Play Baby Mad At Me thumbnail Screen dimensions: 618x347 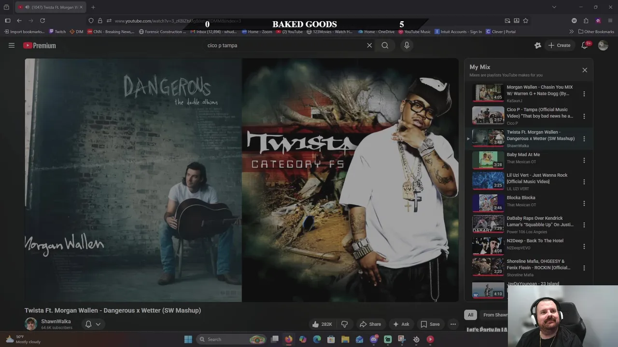point(488,160)
